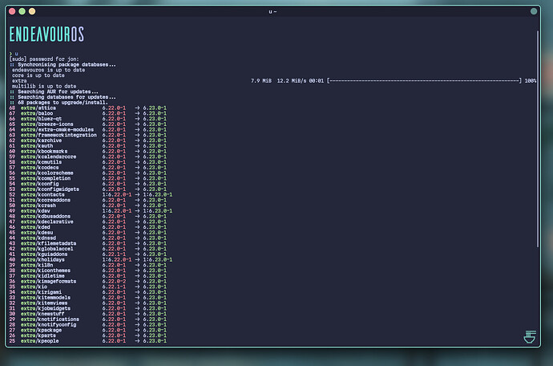Viewport: 553px width, 366px height.
Task: Click the '[sudo] password for jon:' line
Action: click(x=44, y=59)
